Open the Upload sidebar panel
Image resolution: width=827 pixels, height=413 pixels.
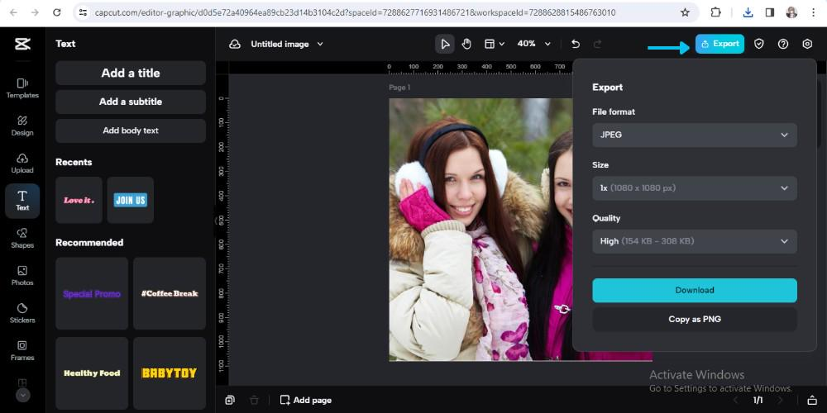click(22, 164)
